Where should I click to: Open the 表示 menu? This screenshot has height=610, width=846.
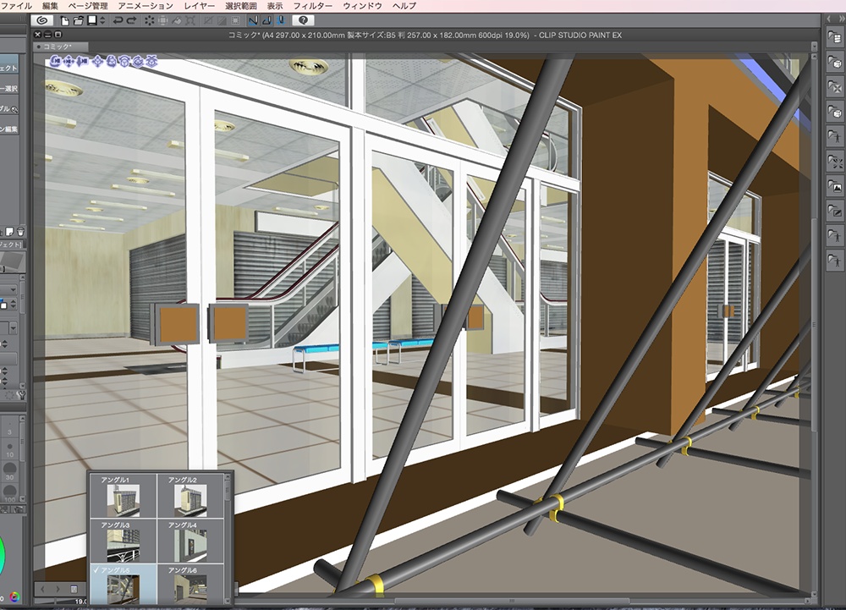[275, 6]
